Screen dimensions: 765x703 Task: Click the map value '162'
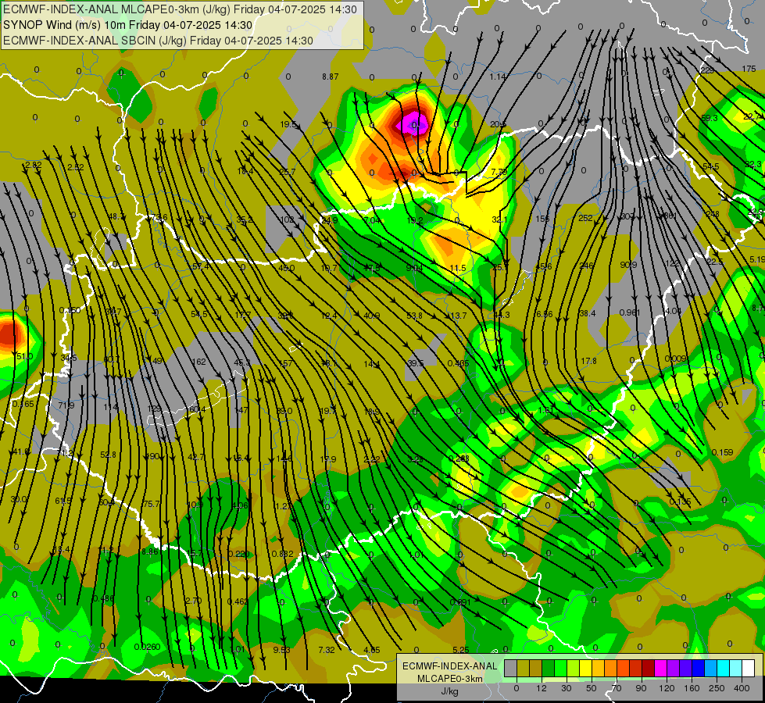coord(198,362)
